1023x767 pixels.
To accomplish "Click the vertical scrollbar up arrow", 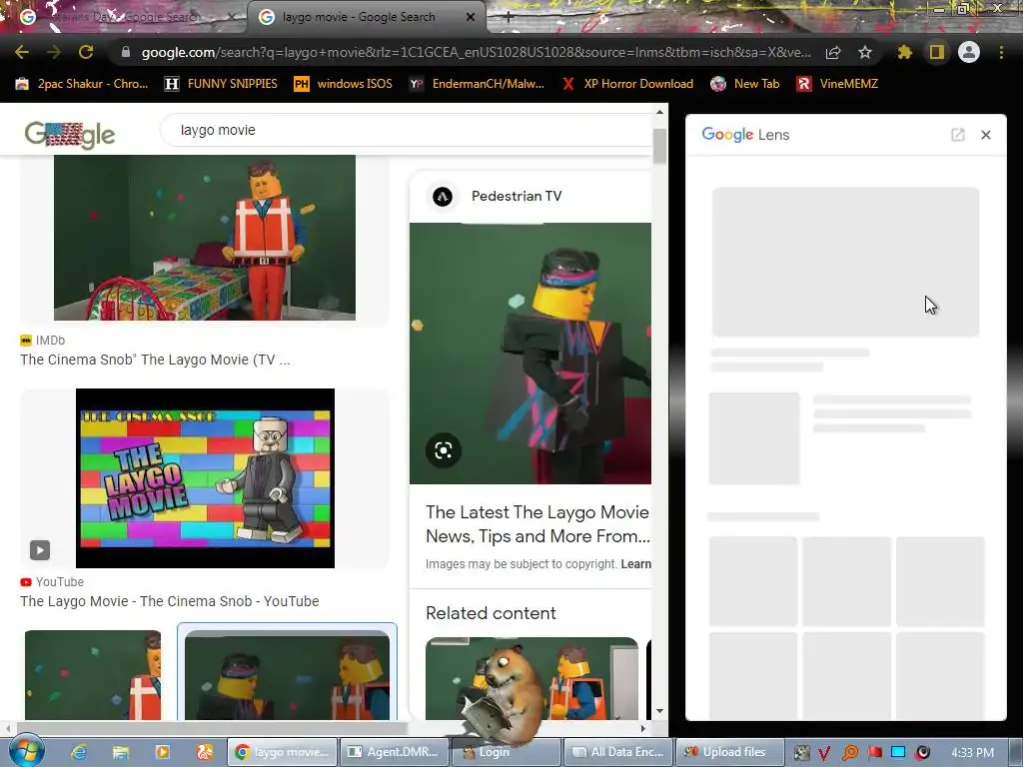I will tap(660, 112).
